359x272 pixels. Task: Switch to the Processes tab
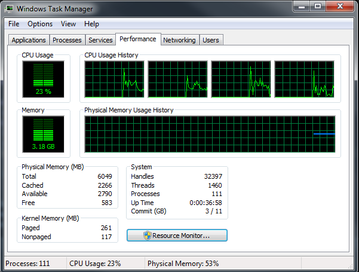(x=67, y=40)
